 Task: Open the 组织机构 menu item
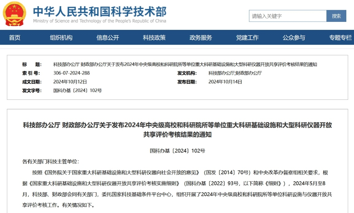point(61,38)
